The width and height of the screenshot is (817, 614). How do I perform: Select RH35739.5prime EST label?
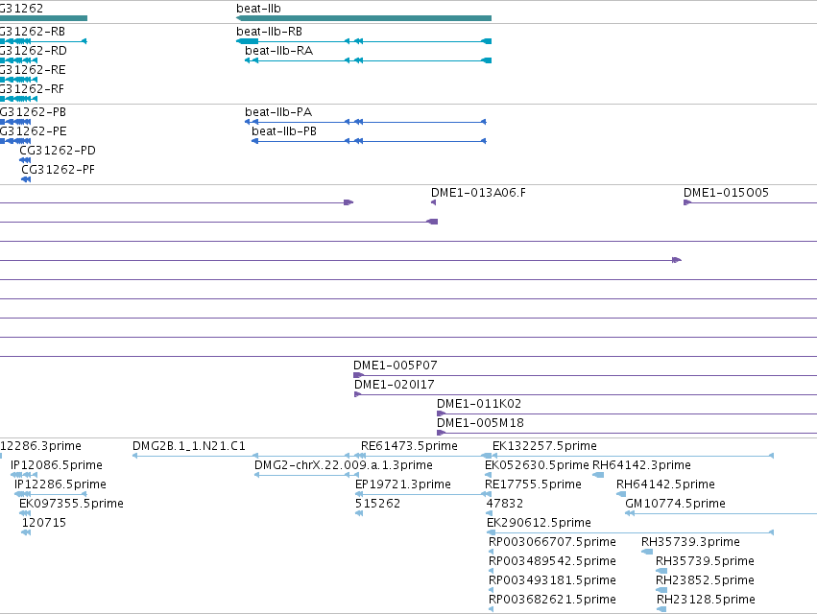(x=705, y=562)
